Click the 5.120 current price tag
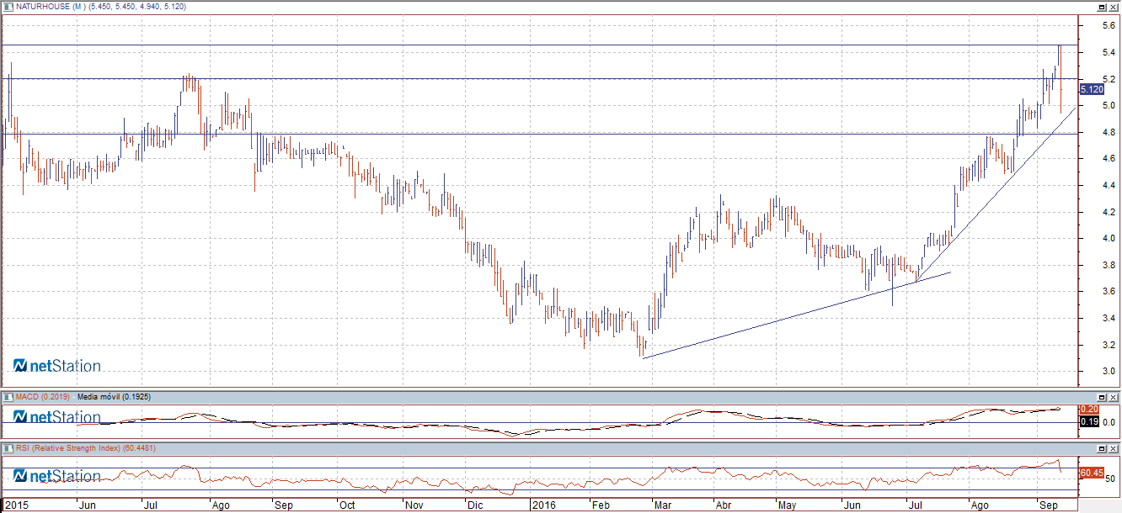Image resolution: width=1122 pixels, height=513 pixels. [1092, 89]
